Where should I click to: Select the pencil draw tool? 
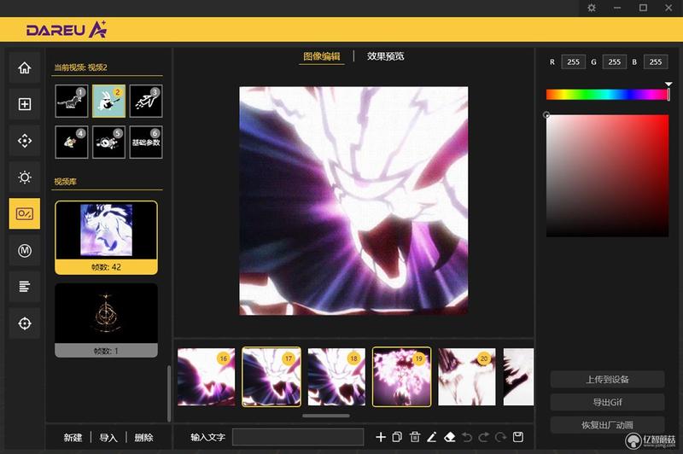coord(432,437)
